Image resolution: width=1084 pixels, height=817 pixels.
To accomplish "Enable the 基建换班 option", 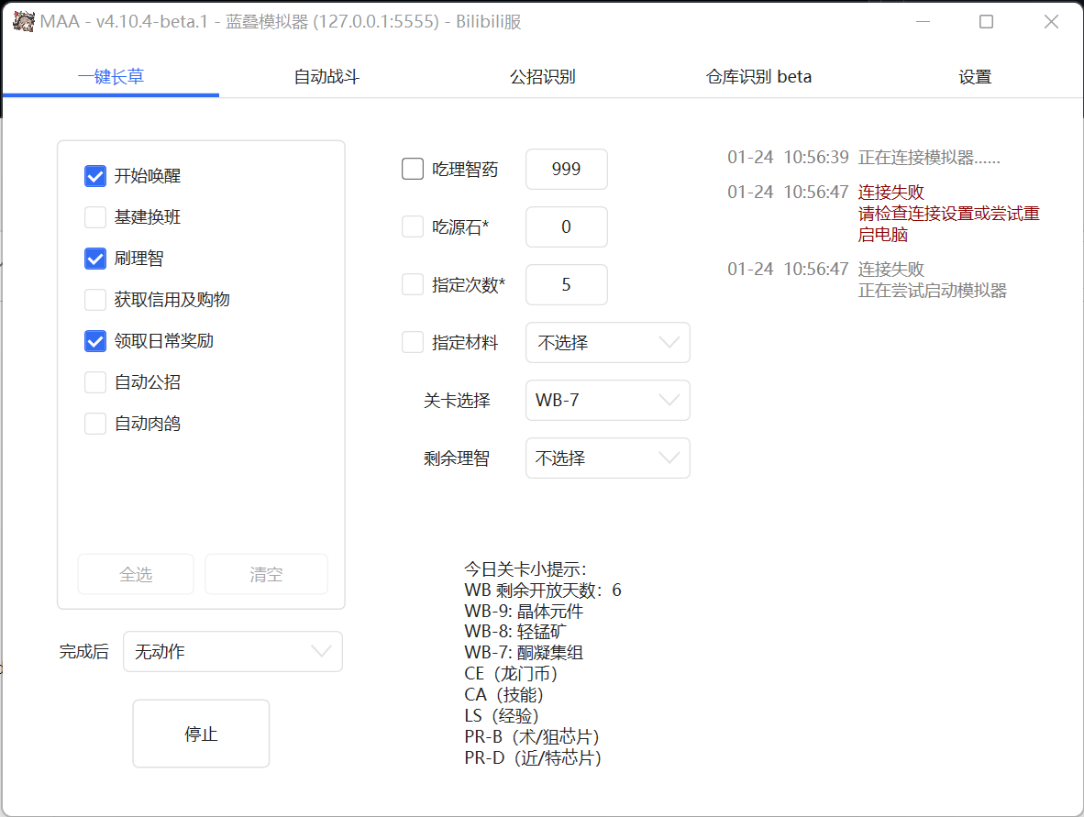I will click(x=94, y=216).
